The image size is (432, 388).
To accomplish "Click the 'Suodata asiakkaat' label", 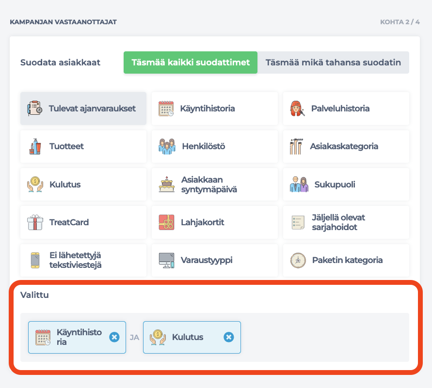I will 60,62.
